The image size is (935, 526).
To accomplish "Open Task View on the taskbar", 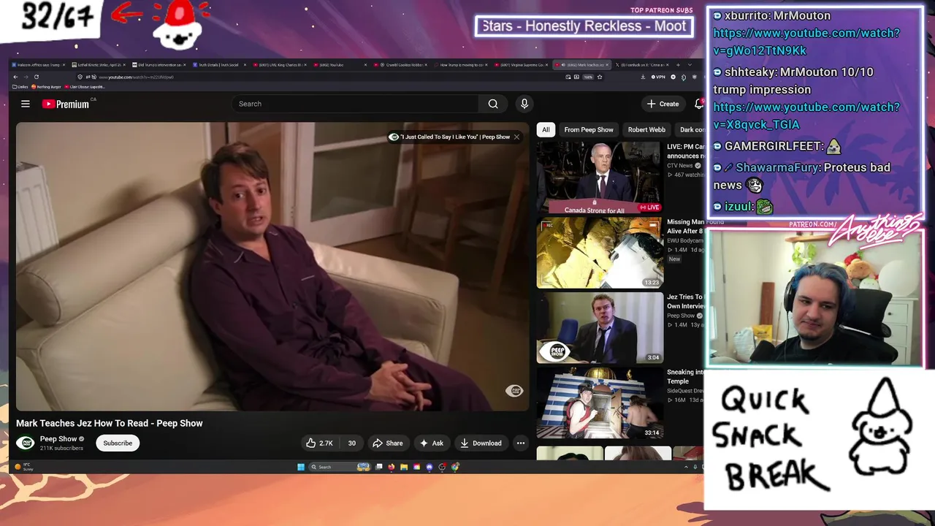I will (379, 467).
